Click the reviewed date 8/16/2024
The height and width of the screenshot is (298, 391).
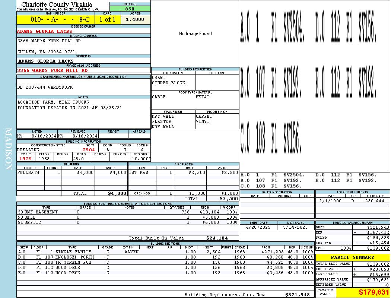coord(85,136)
